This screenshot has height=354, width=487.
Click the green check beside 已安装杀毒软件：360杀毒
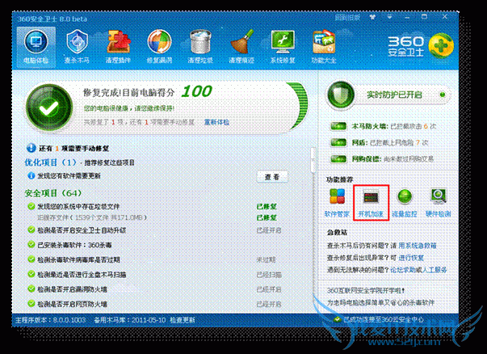pyautogui.click(x=31, y=245)
